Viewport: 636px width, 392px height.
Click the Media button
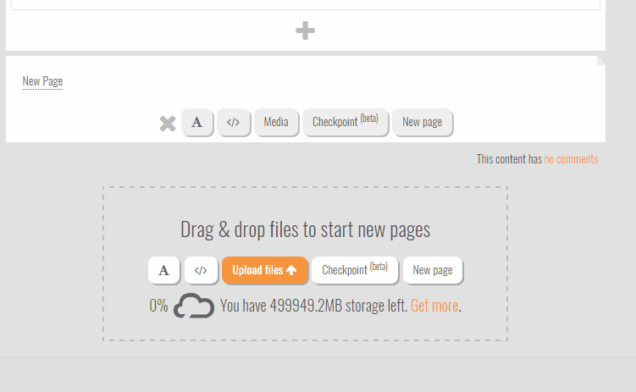[x=276, y=122]
